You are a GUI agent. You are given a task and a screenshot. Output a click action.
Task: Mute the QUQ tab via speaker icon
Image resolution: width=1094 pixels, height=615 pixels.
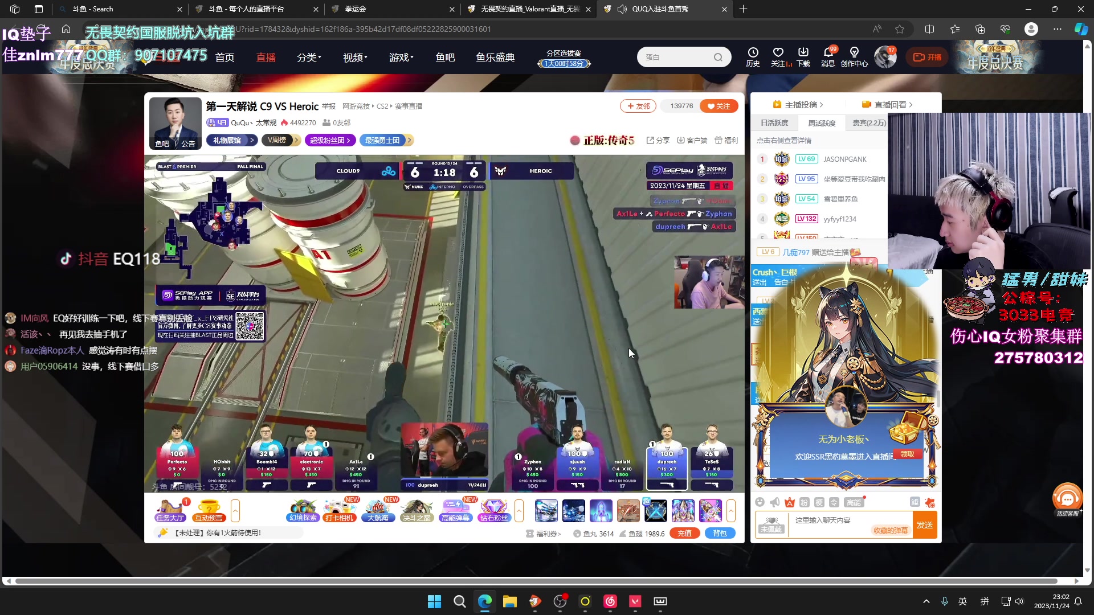(622, 9)
